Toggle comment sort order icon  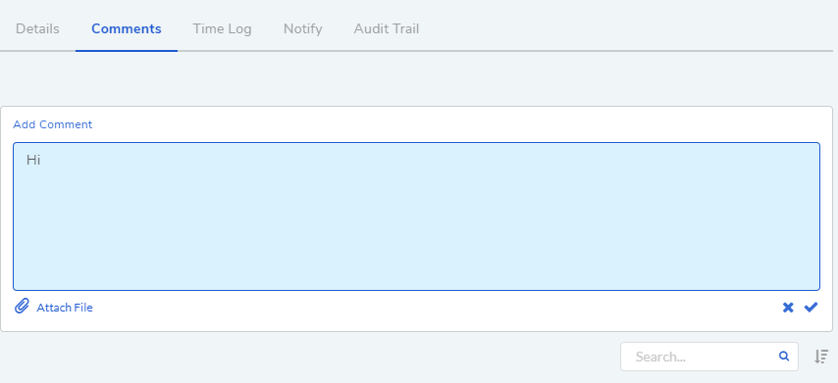[x=821, y=357]
